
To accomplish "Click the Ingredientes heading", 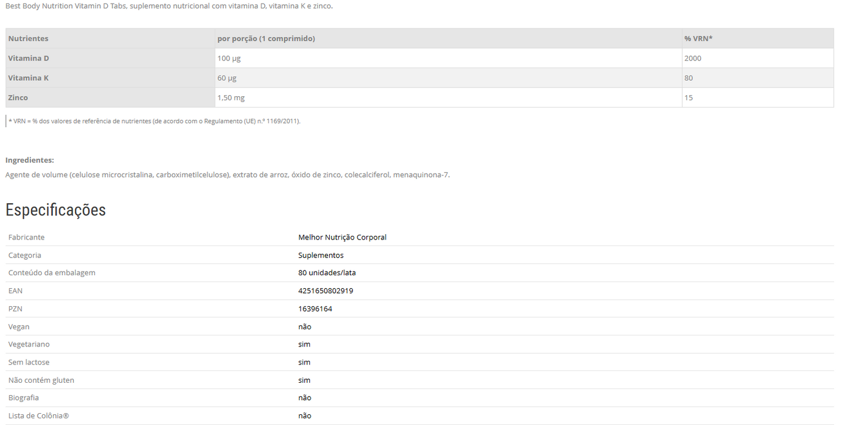I will point(30,160).
